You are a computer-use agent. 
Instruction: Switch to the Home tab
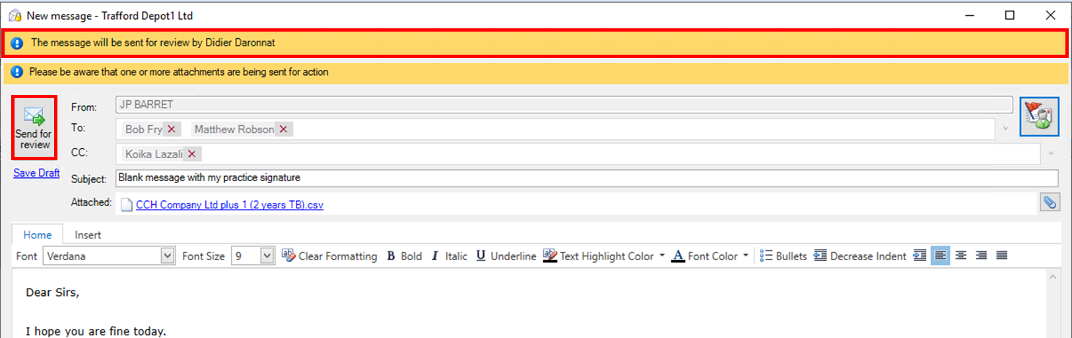point(38,235)
